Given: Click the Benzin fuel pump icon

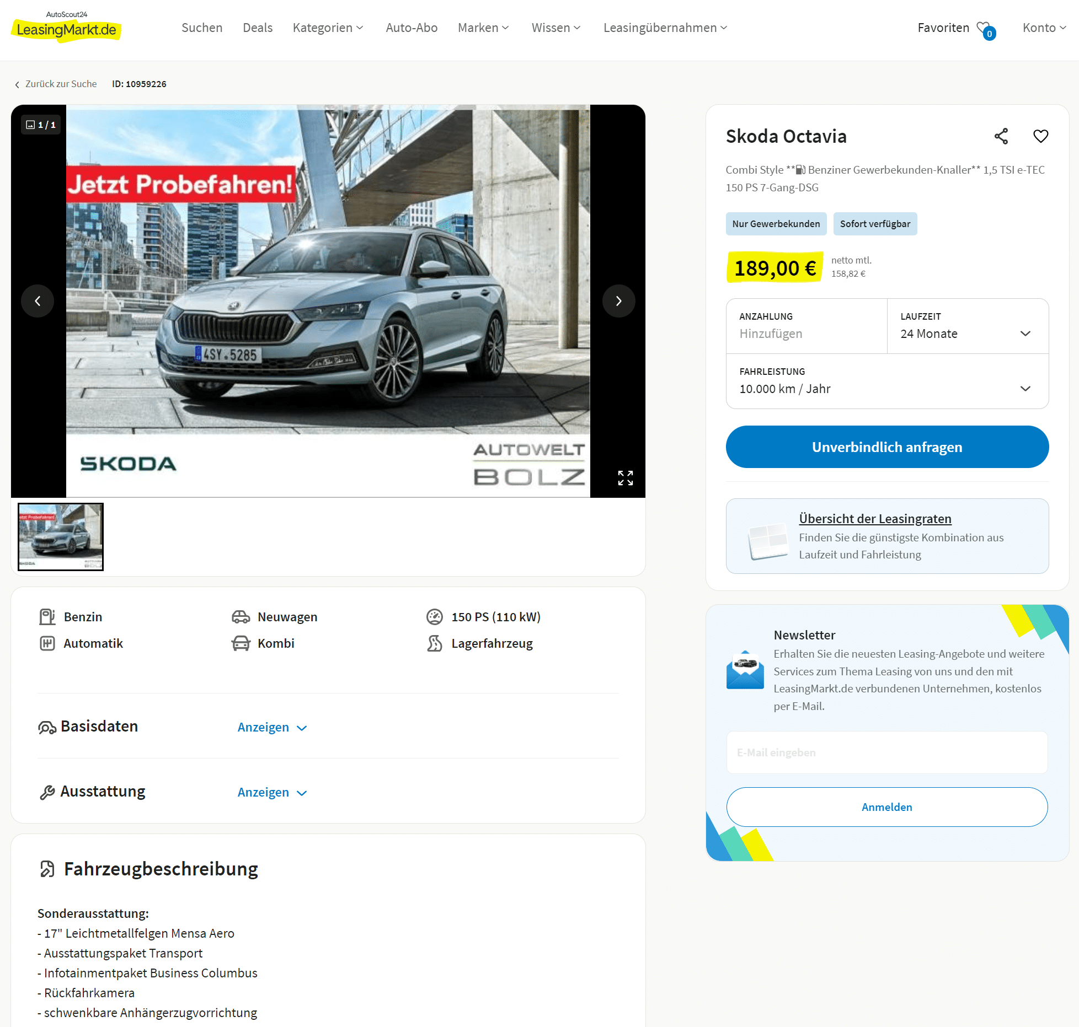Looking at the screenshot, I should tap(47, 617).
